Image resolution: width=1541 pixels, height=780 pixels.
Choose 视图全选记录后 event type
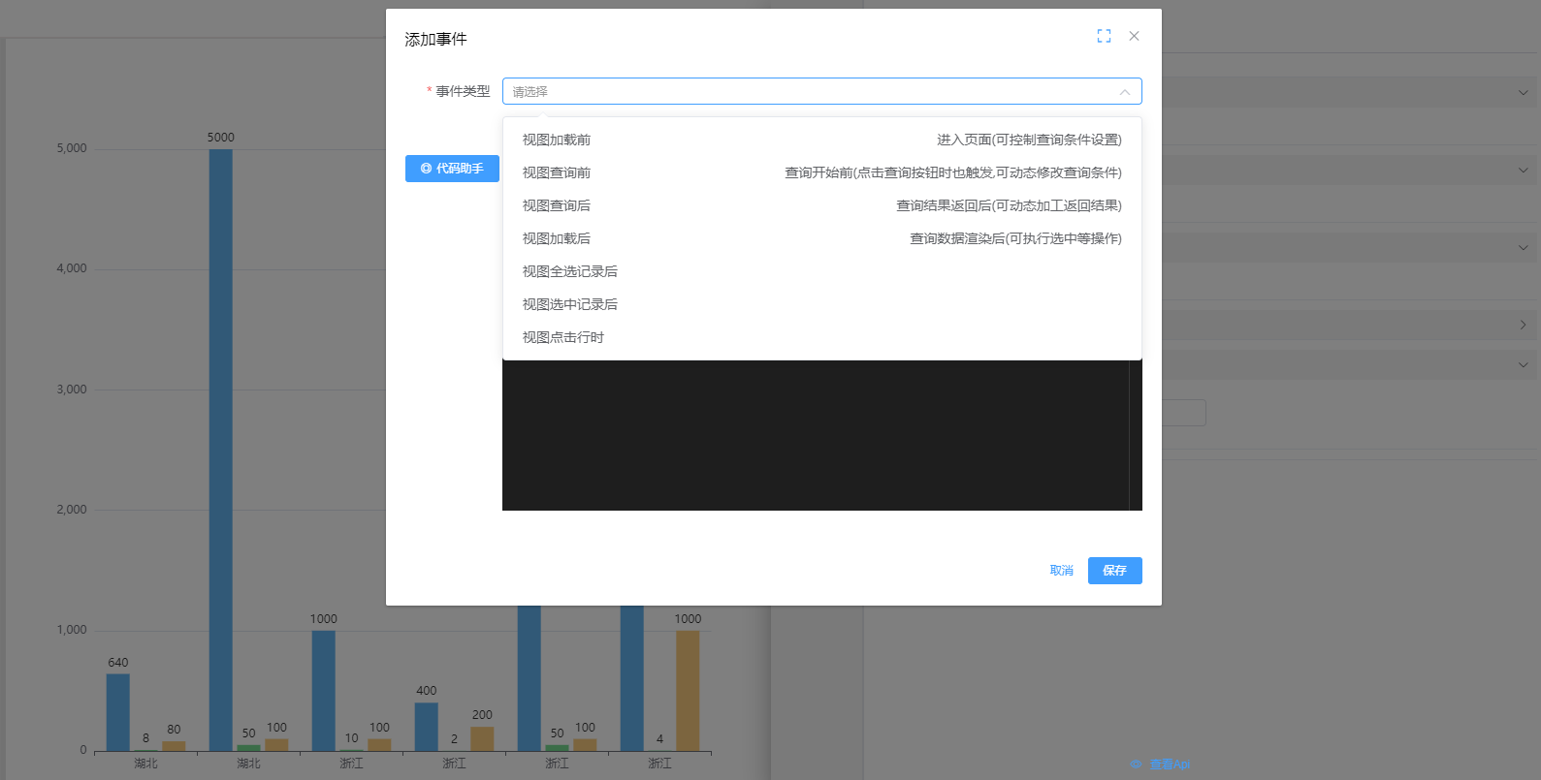(570, 272)
